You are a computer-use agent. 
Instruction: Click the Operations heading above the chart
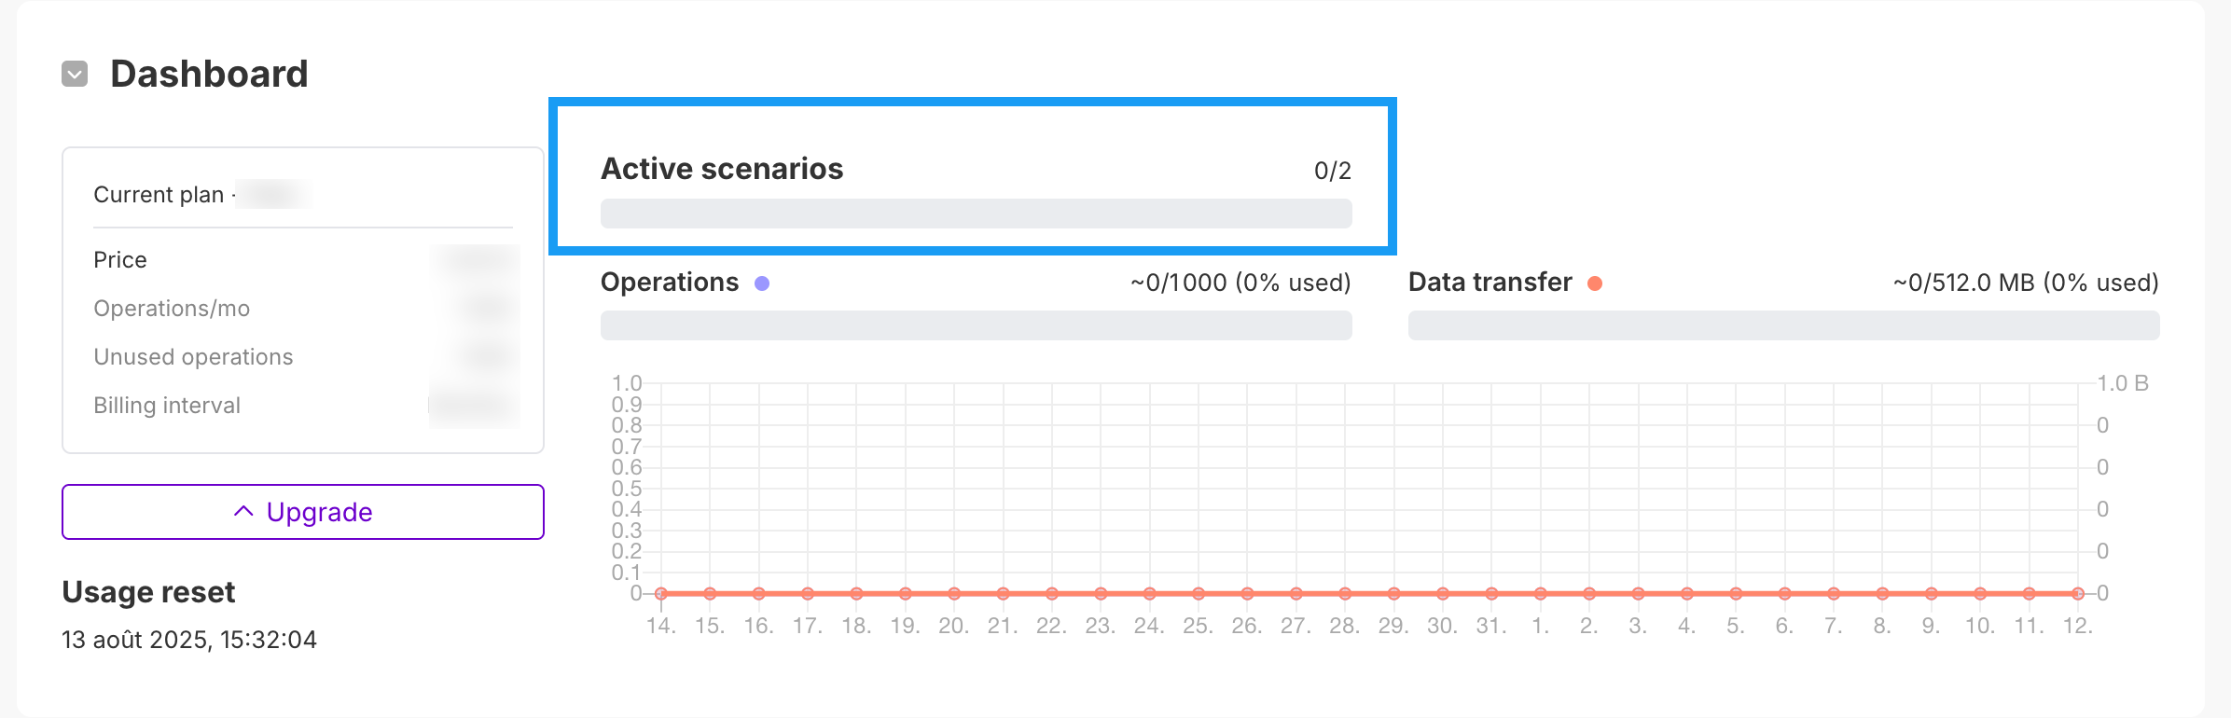click(670, 283)
